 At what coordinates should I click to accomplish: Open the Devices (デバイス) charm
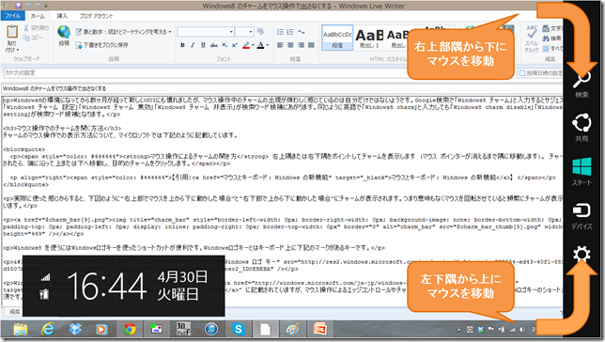click(582, 216)
